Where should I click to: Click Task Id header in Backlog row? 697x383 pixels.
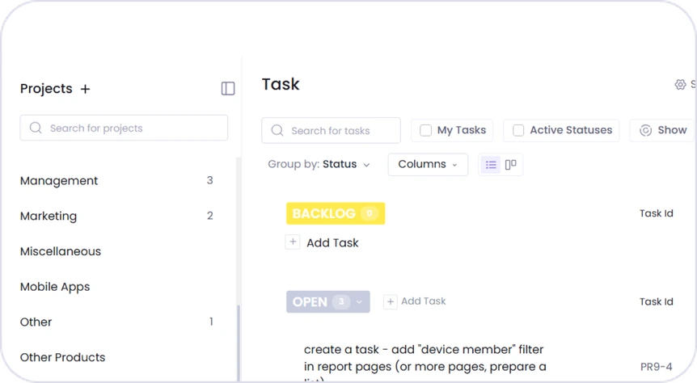[x=656, y=213]
